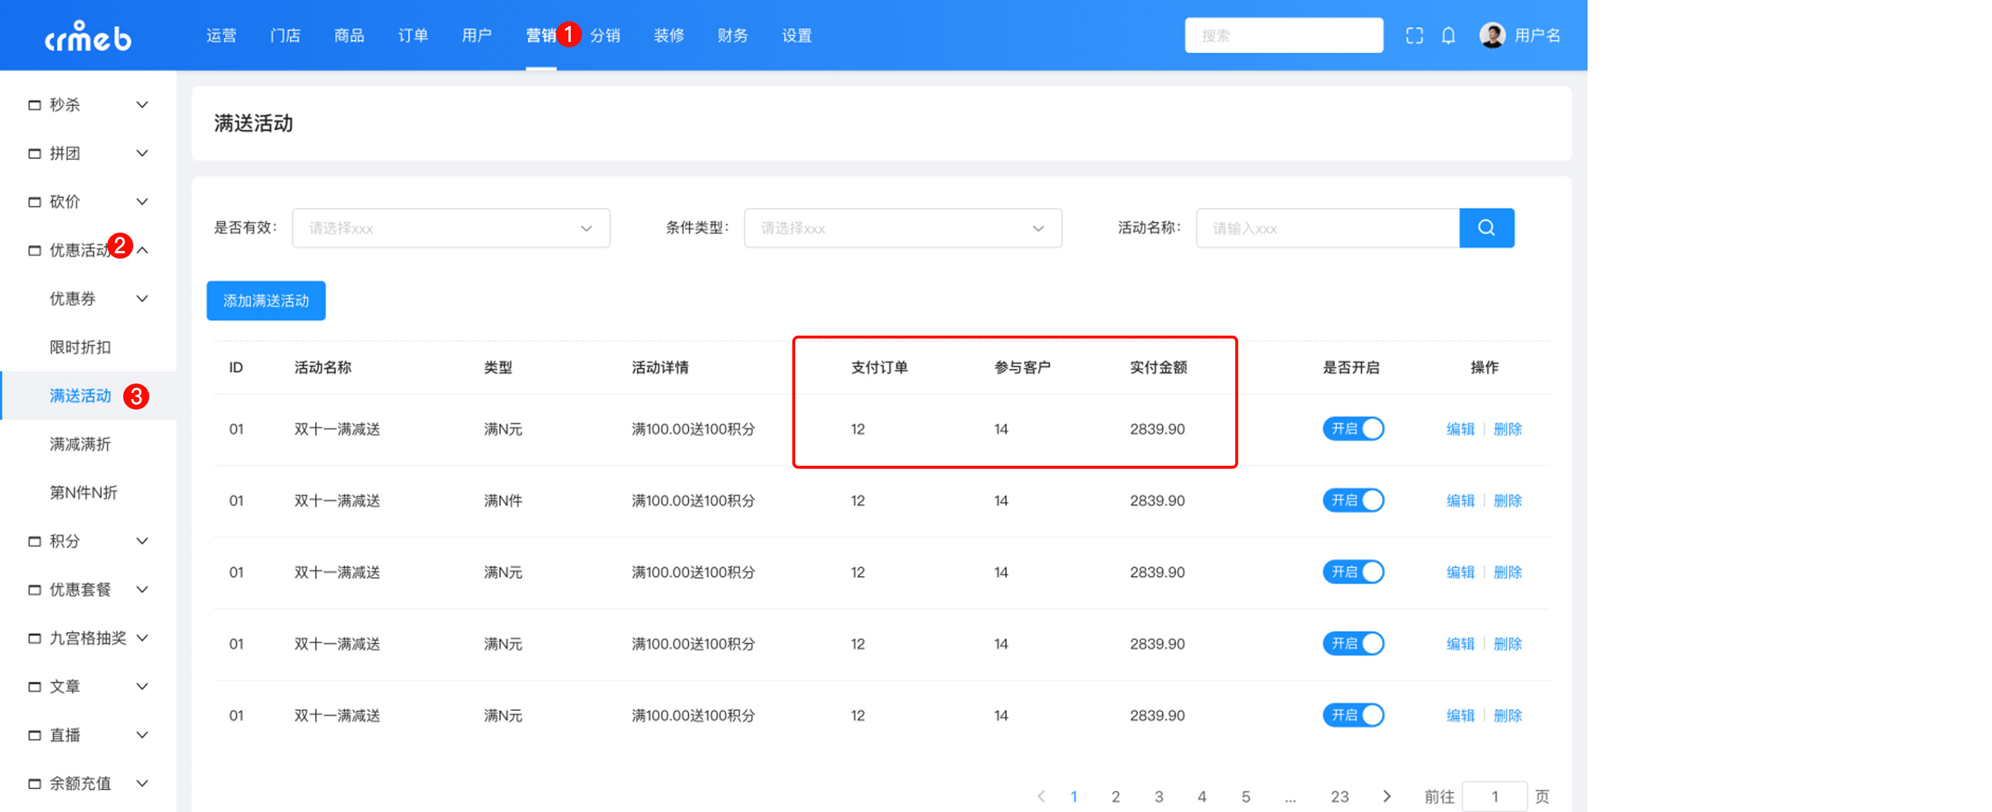Click the 秒杀 menu icon

coord(34,105)
